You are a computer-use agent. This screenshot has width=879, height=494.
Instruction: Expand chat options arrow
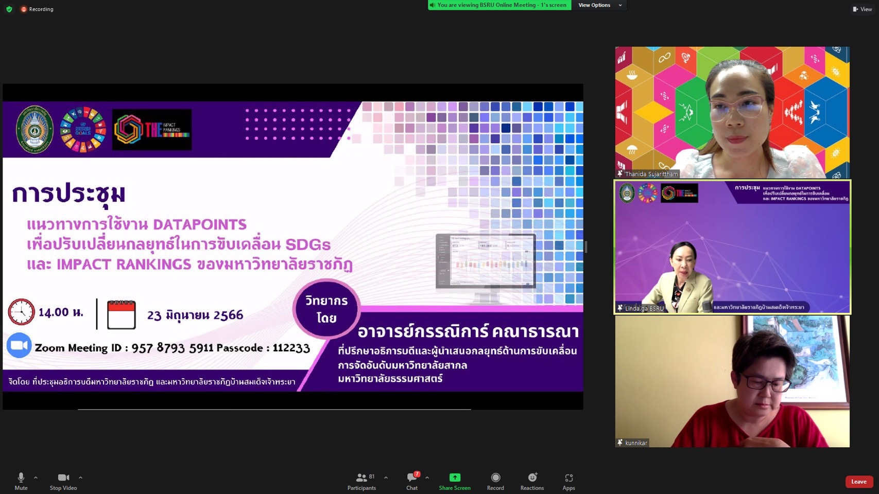(427, 478)
